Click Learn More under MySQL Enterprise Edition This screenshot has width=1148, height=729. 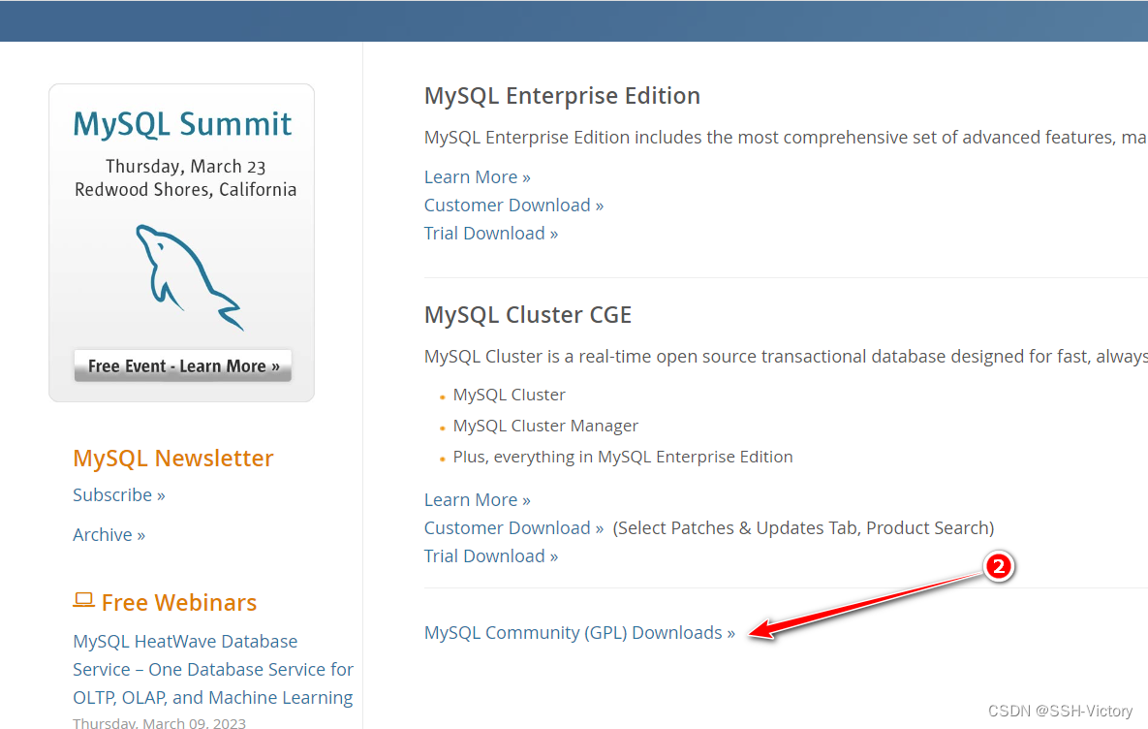tap(477, 176)
